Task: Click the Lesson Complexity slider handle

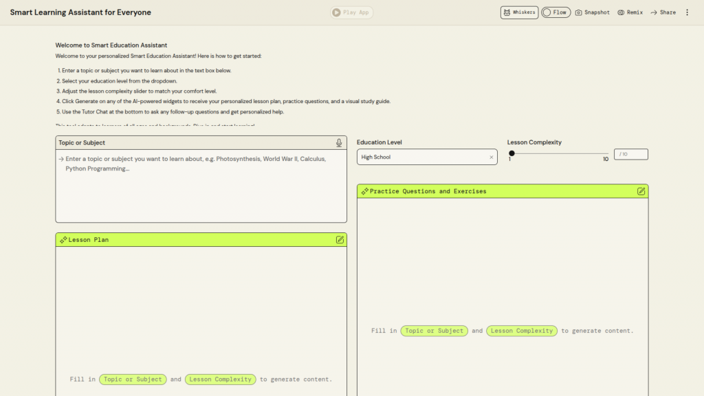Action: click(x=511, y=153)
